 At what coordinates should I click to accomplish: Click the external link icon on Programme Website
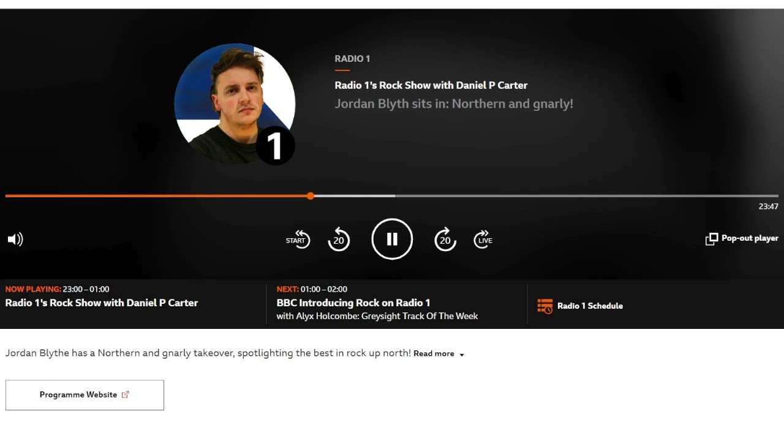coord(126,394)
